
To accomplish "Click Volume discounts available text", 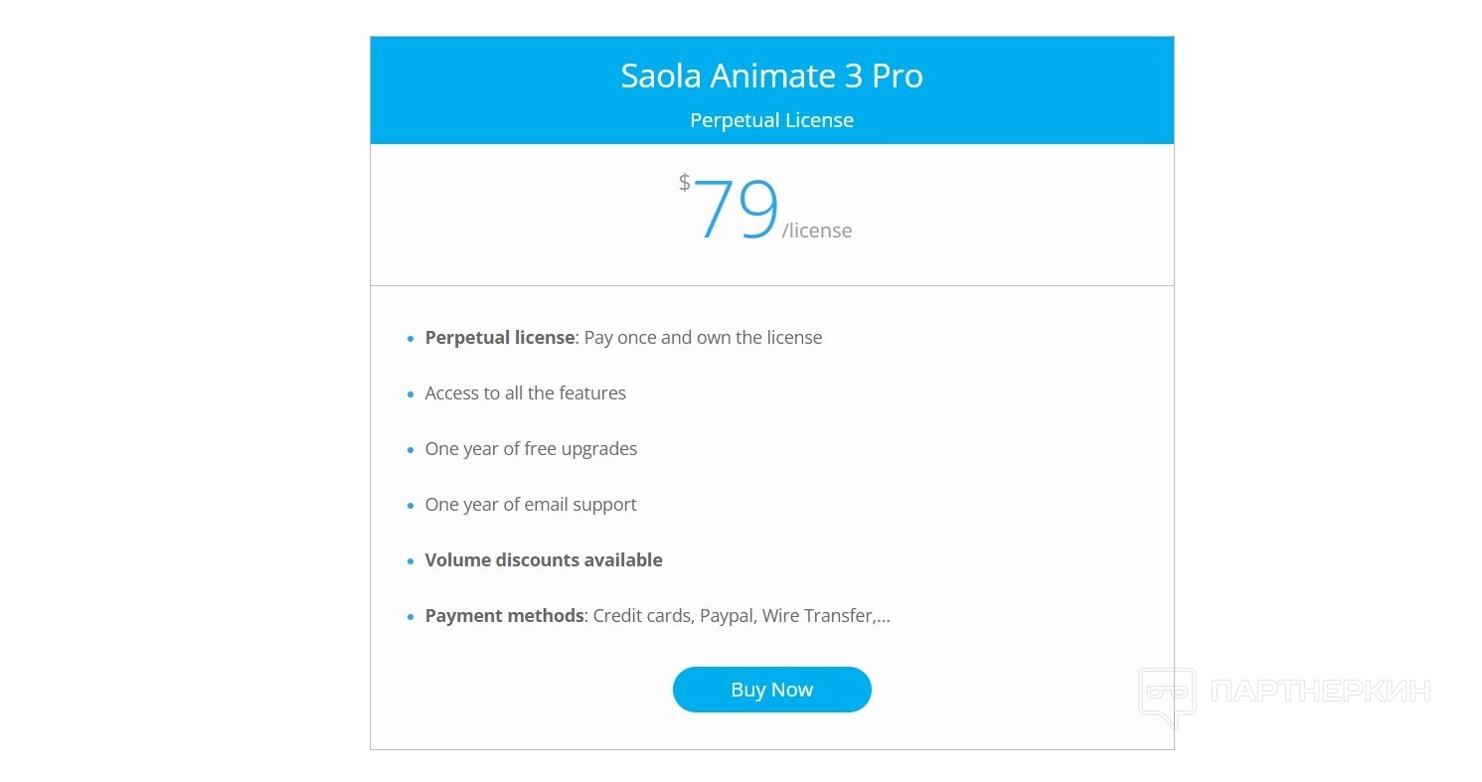I will (x=543, y=560).
